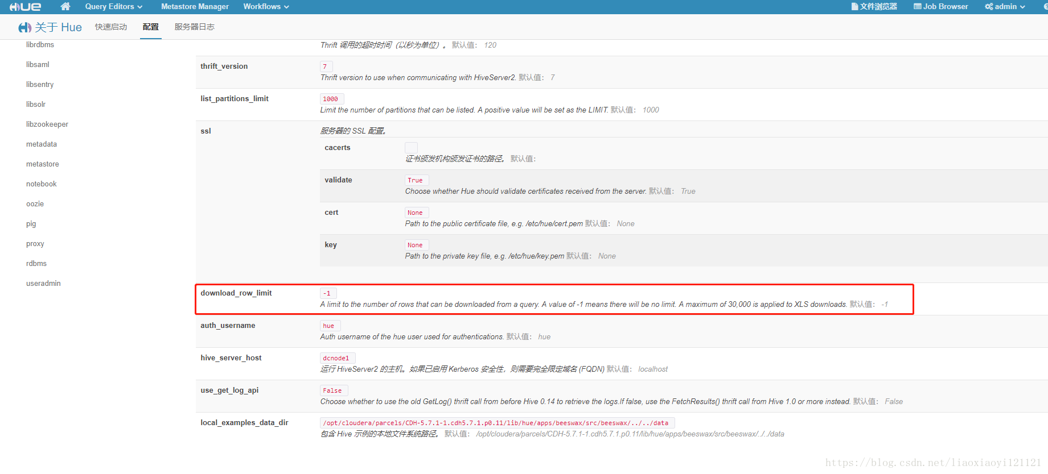Open the Query Editors dropdown menu
The image size is (1048, 474).
coord(114,7)
